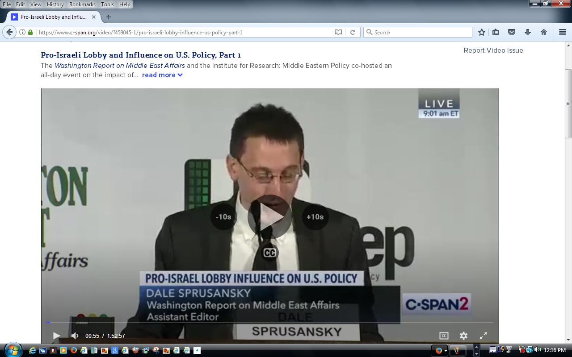The image size is (572, 357).
Task: Open the Firefox hamburger menu
Action: click(563, 32)
